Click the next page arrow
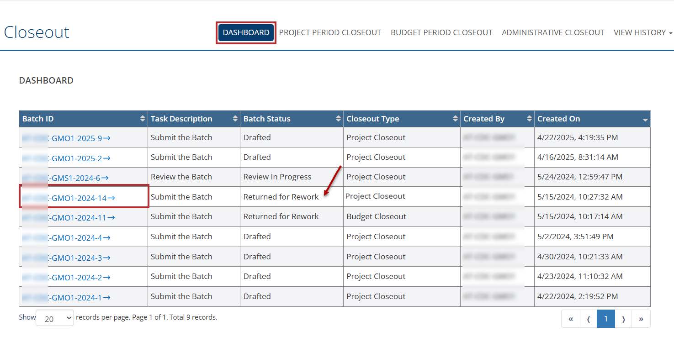The height and width of the screenshot is (342, 674). tap(623, 319)
